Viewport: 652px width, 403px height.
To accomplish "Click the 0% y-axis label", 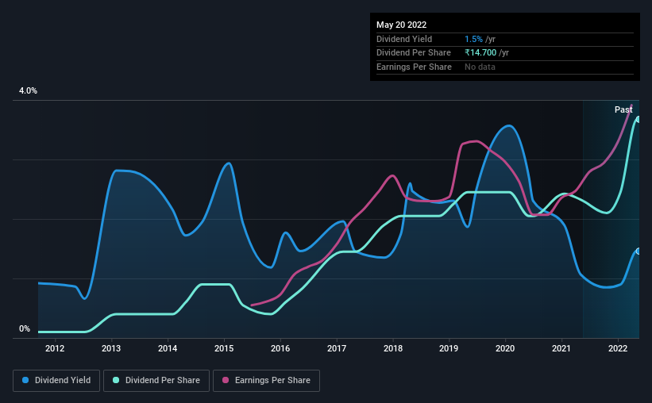I will (x=25, y=328).
